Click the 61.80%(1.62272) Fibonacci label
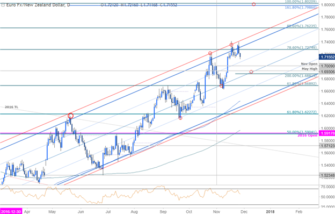 click(302, 112)
